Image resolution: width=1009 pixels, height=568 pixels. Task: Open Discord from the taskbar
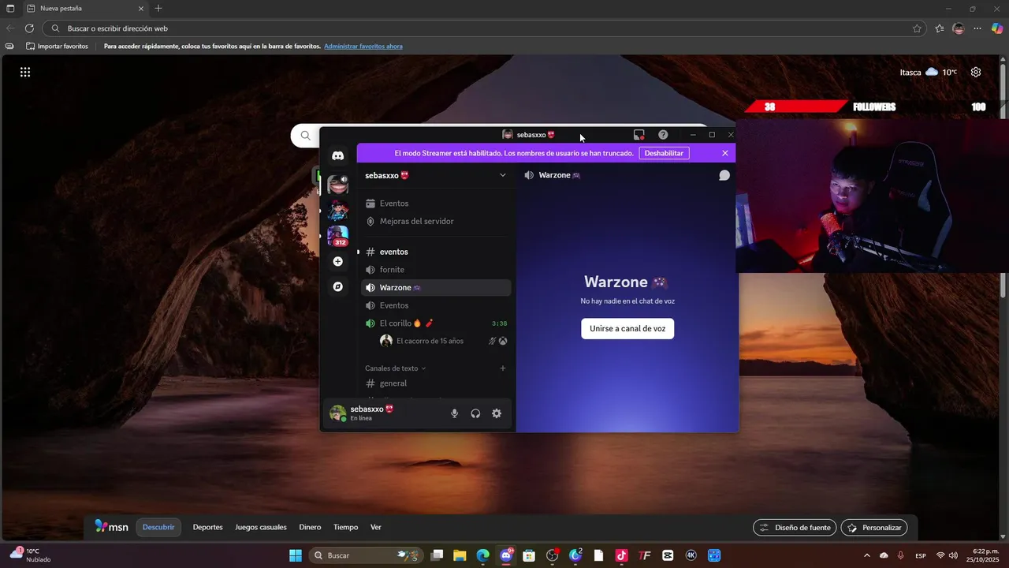(506, 555)
